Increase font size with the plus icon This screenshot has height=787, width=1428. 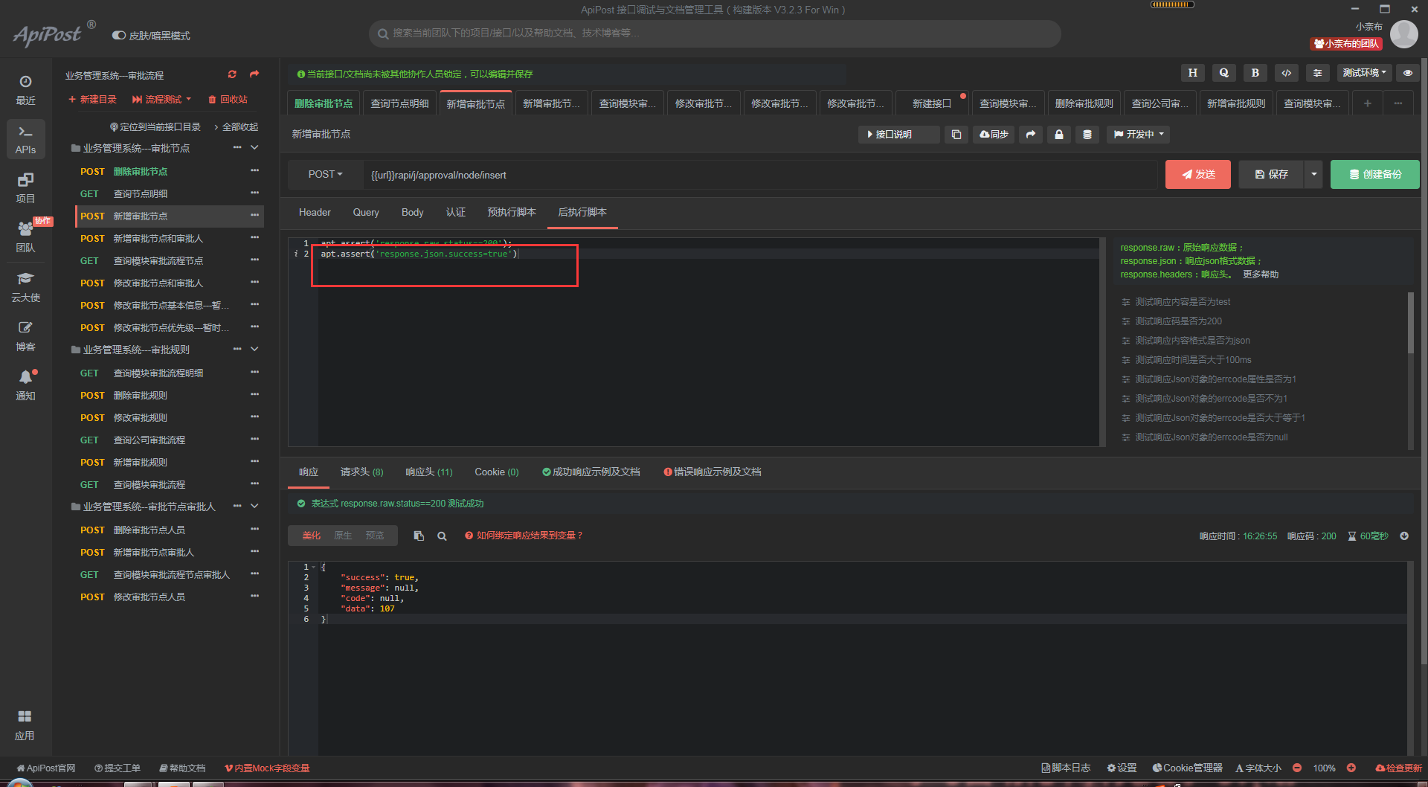click(x=1351, y=768)
